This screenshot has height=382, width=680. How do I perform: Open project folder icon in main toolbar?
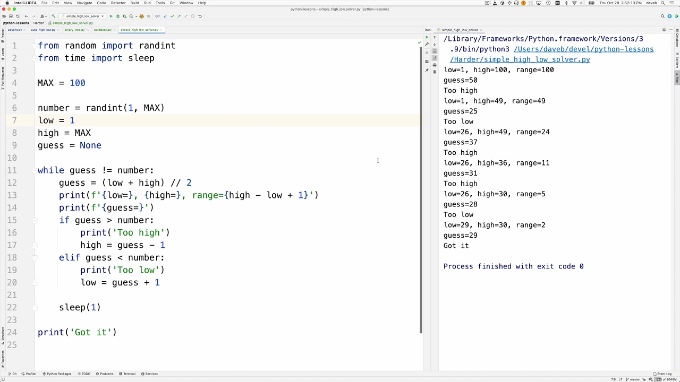pyautogui.click(x=4, y=16)
